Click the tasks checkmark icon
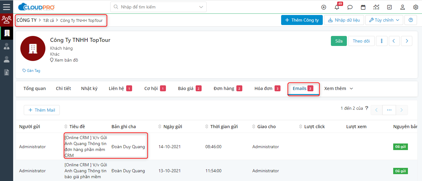This screenshot has width=422, height=181. 389,7
